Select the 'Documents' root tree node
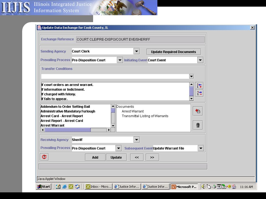266x199 pixels. pos(125,106)
